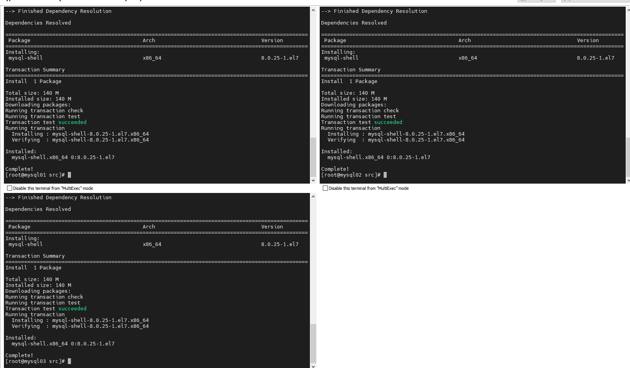The width and height of the screenshot is (630, 368).
Task: Click the scrollbar thumb of the mysql02 terminal
Action: tap(628, 157)
